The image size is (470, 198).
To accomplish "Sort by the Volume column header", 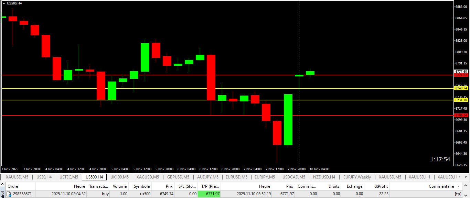I will click(120, 186).
